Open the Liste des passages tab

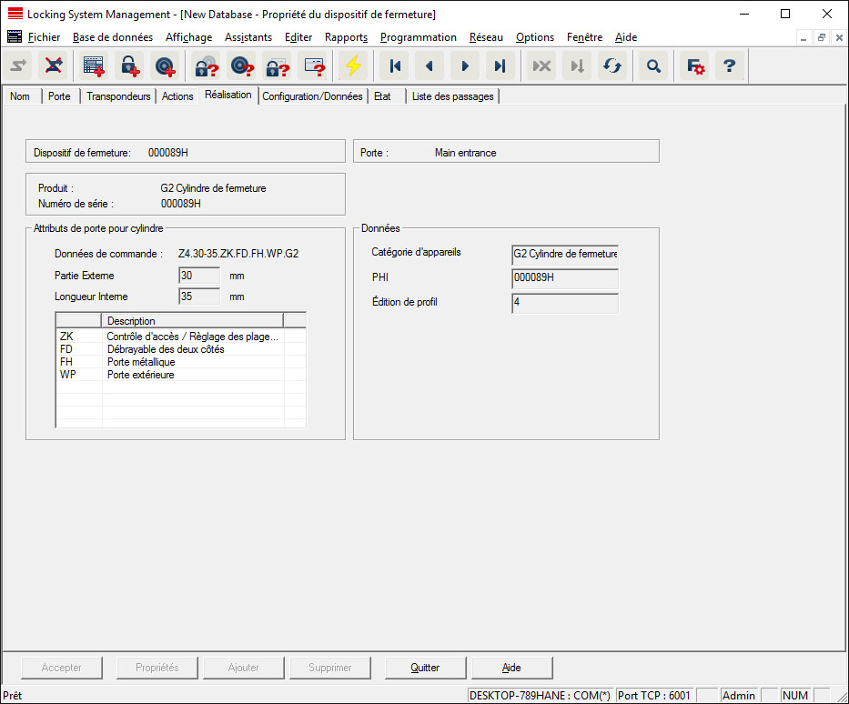452,96
